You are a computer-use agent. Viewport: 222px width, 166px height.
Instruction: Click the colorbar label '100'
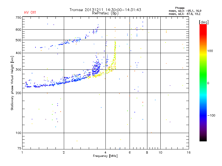(210, 51)
